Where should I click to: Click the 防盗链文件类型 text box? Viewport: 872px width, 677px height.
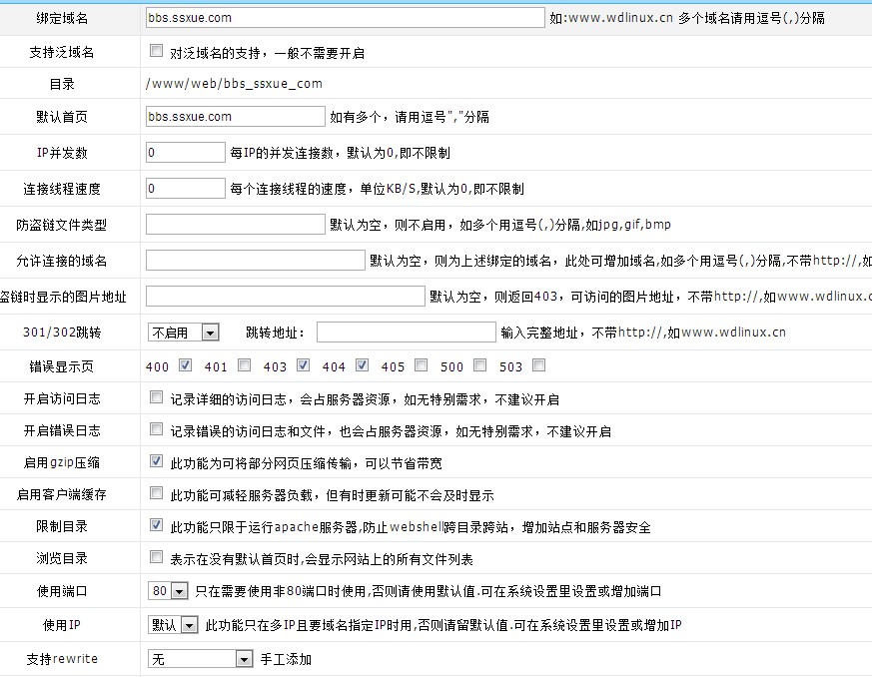(236, 225)
